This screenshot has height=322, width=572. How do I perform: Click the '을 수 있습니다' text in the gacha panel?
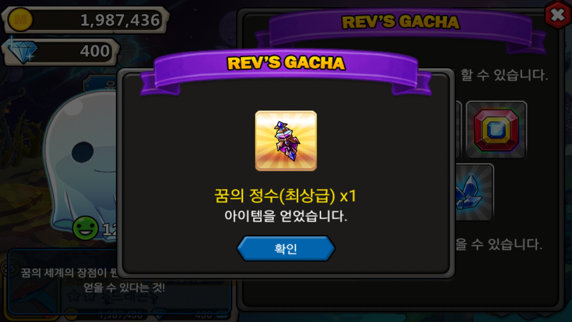tap(499, 244)
